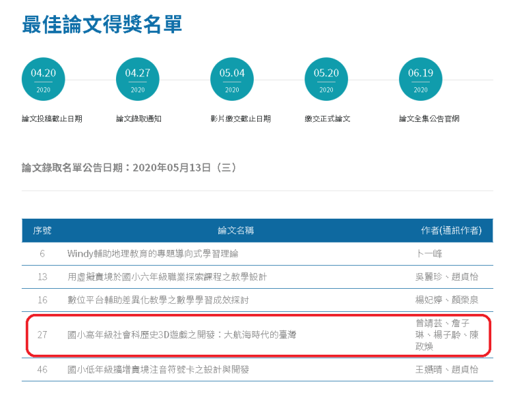Open the 論文全集公告官網 label
The height and width of the screenshot is (393, 511).
point(429,119)
